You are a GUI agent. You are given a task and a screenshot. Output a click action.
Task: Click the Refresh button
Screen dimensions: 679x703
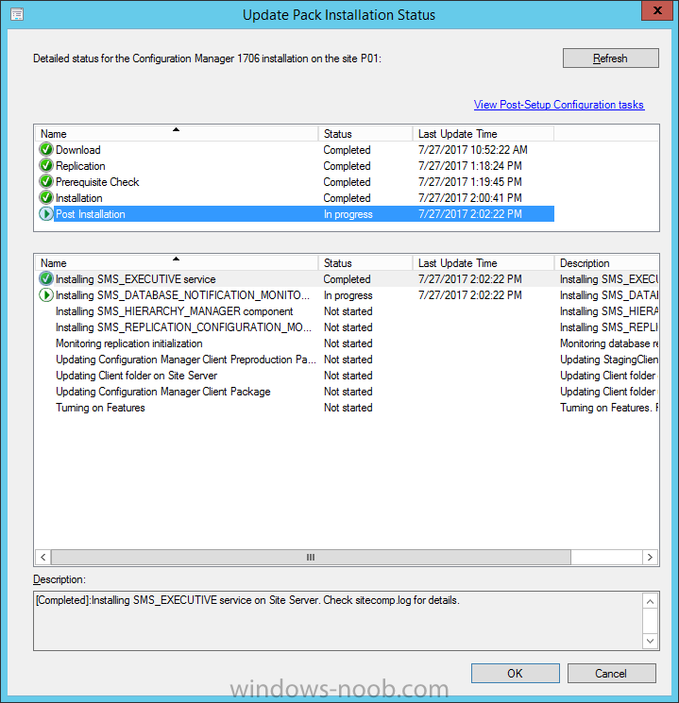click(610, 59)
